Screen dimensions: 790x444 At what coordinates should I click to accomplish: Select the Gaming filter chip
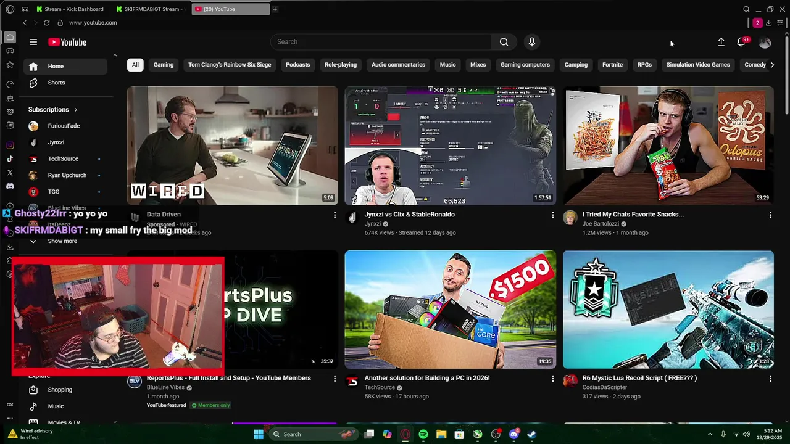[x=164, y=65]
